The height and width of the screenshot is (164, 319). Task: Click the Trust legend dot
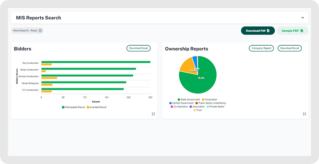(195, 110)
